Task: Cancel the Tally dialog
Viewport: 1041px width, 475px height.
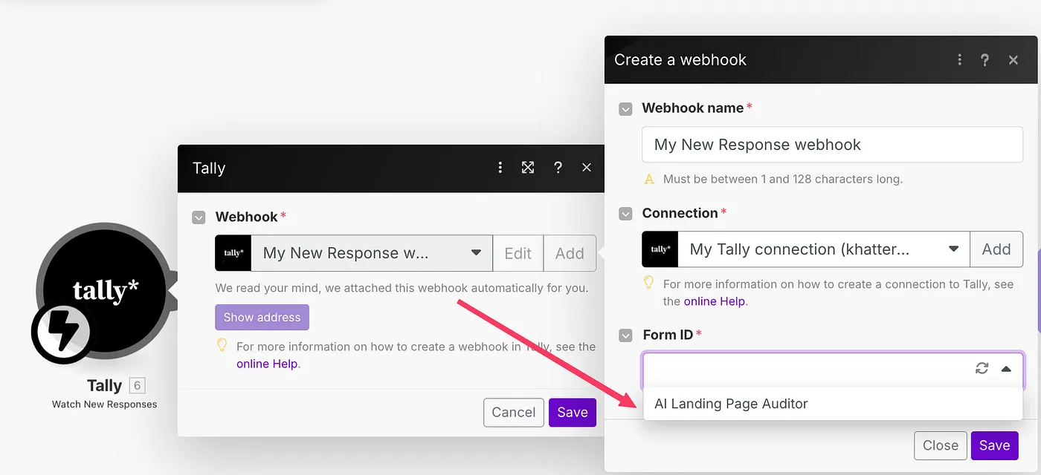Action: tap(514, 413)
